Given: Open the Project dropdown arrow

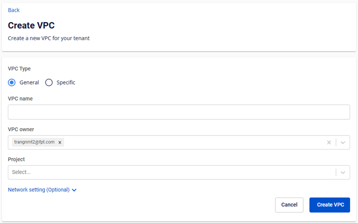Looking at the screenshot, I should [x=343, y=172].
